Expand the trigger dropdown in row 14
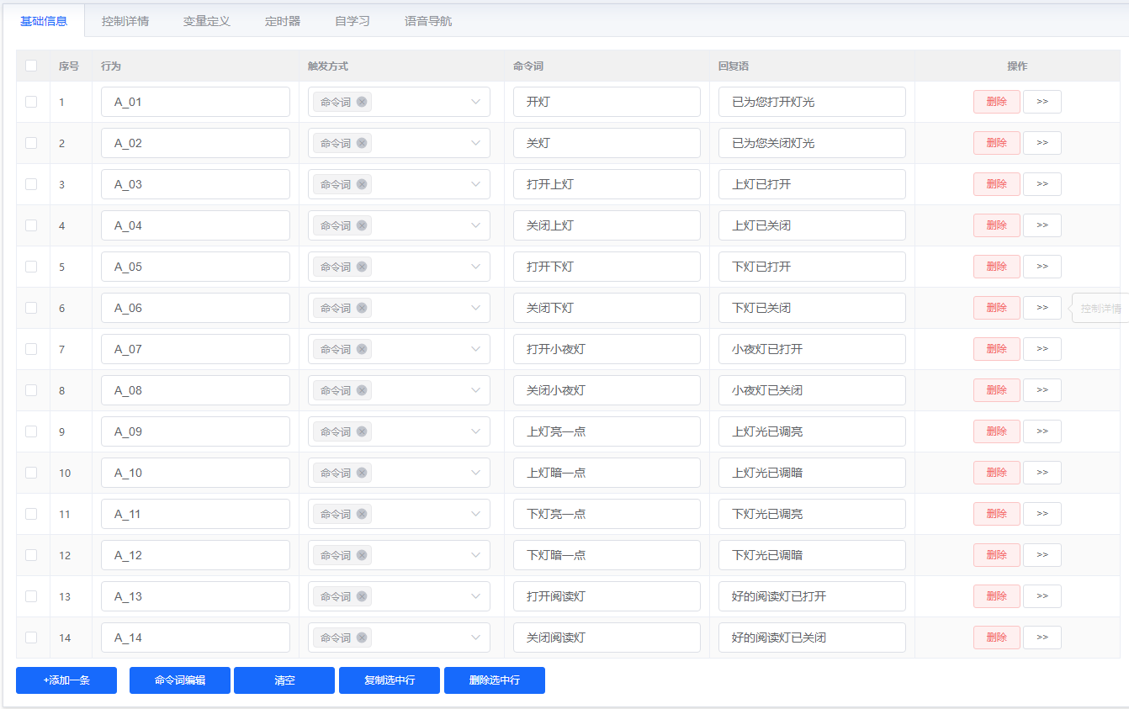This screenshot has height=709, width=1129. tap(475, 638)
